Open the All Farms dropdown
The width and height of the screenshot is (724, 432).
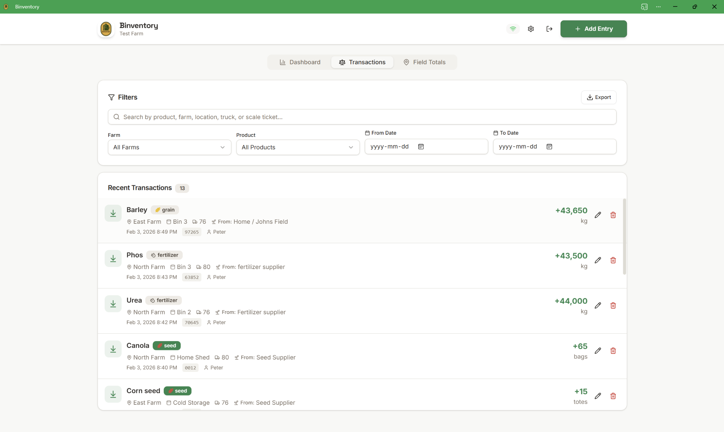[x=169, y=147]
